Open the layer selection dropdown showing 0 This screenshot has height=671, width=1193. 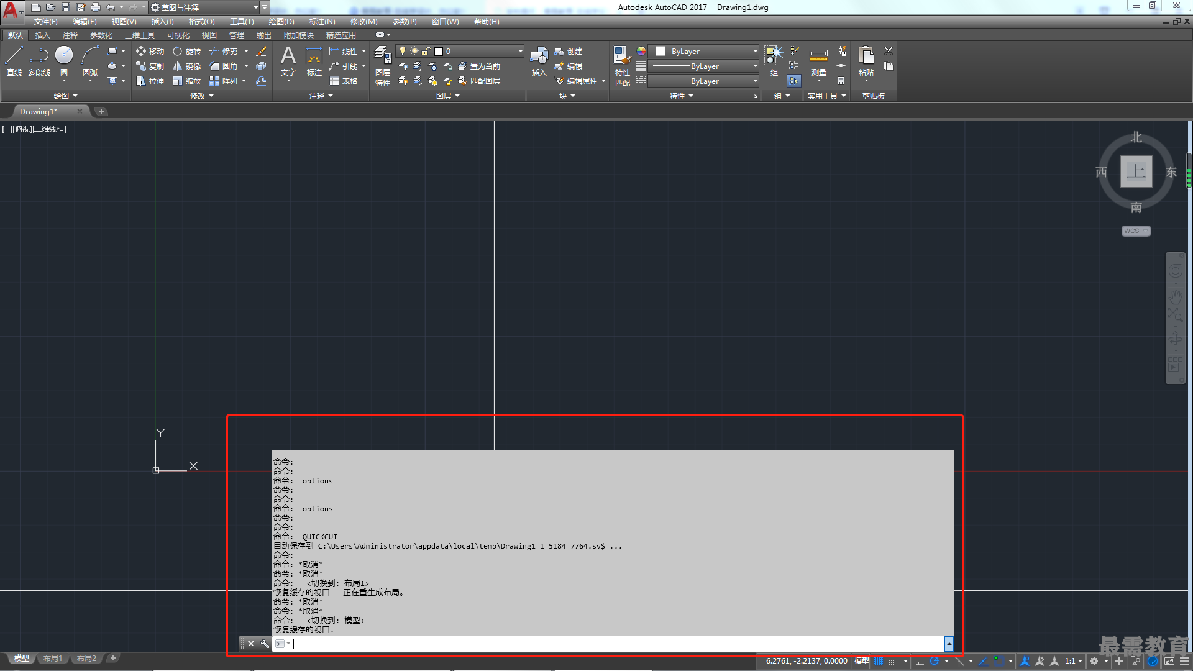pos(460,51)
